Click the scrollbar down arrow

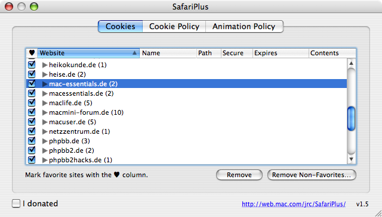click(x=351, y=159)
